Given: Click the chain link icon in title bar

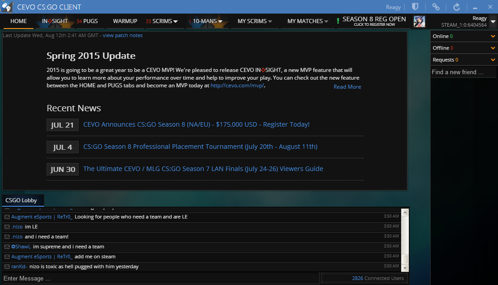Looking at the screenshot, I should tap(436, 7).
